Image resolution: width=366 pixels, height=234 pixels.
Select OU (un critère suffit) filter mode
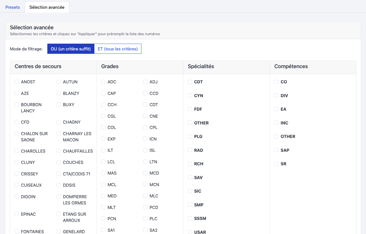pos(71,49)
